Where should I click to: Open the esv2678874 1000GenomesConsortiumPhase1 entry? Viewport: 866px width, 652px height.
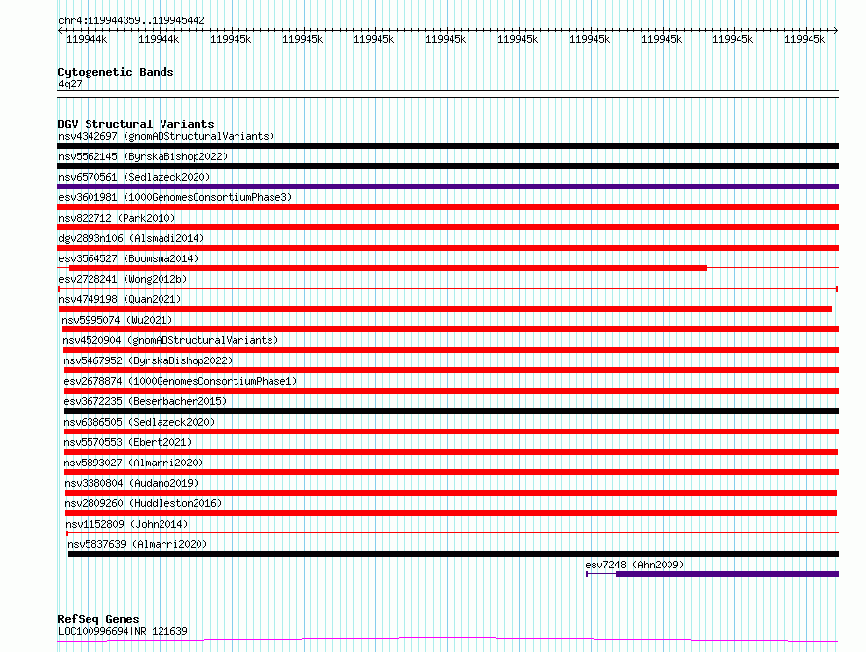coord(180,381)
